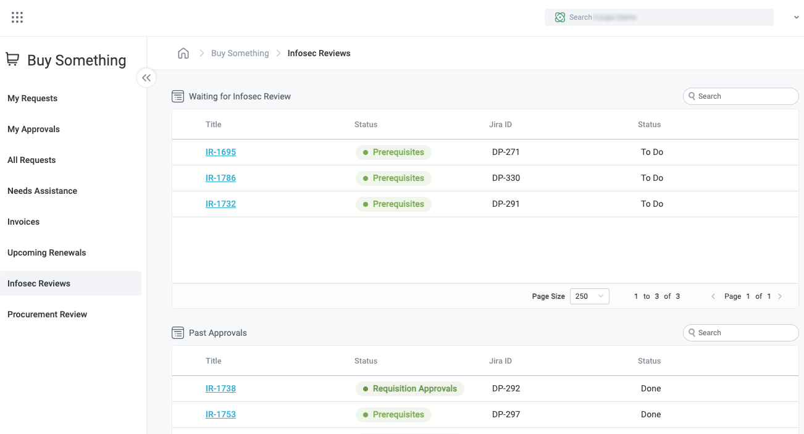Click the magnifier icon in Past Approvals search
804x434 pixels.
pos(693,332)
